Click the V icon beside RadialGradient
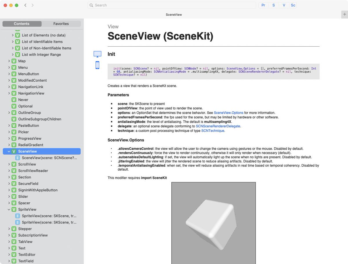Screen dimensions: 348x264 pos(14,145)
